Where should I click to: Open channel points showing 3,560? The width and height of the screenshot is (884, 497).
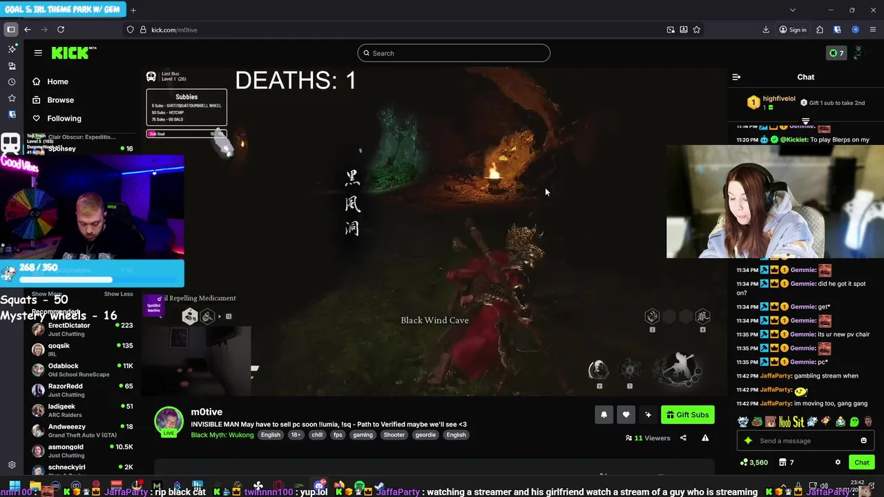click(x=753, y=462)
